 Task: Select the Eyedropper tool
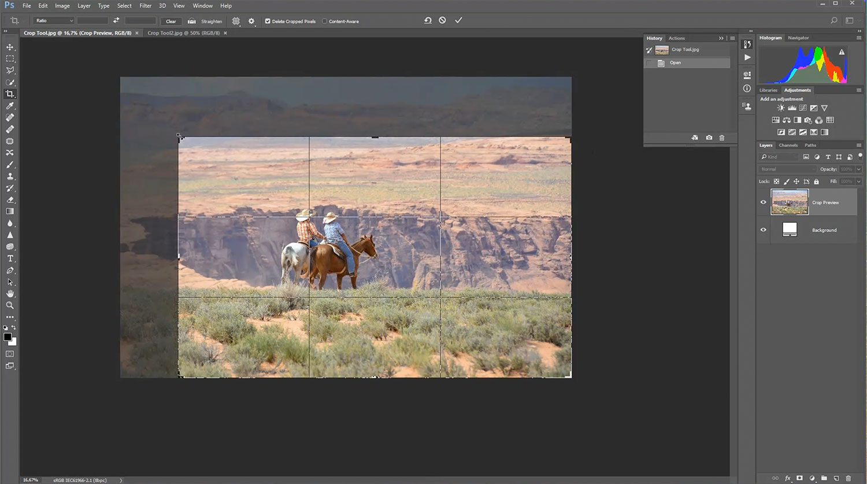pyautogui.click(x=10, y=106)
